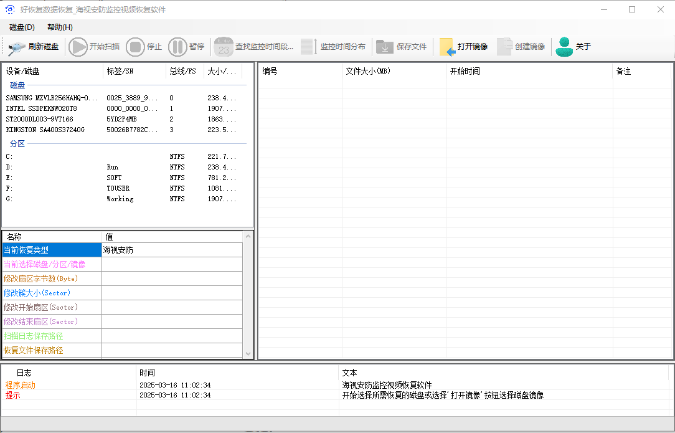Image resolution: width=675 pixels, height=433 pixels.
Task: Click the 编号 column header
Action: 300,71
